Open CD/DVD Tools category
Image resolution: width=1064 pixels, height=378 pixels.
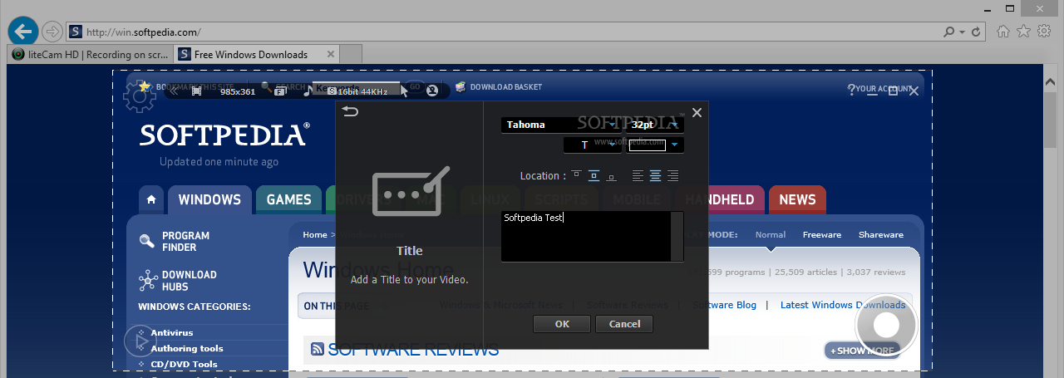pyautogui.click(x=184, y=364)
